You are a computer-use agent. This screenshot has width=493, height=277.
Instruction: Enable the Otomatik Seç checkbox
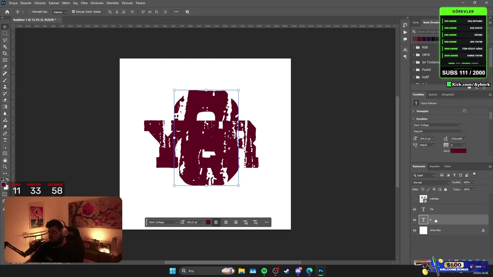[x=29, y=12]
